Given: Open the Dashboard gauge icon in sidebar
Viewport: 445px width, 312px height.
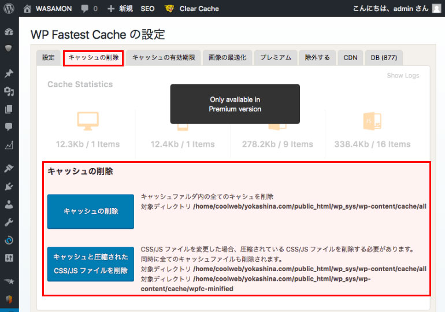Looking at the screenshot, I should (x=9, y=32).
